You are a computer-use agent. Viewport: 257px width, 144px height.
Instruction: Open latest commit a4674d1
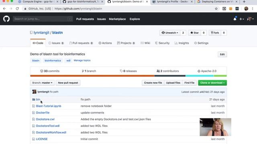point(204,92)
